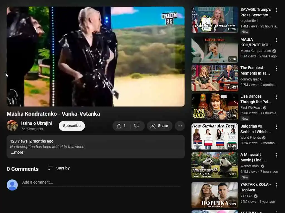Open options menu for Lisa Dances video
This screenshot has height=213, width=285.
point(276,97)
